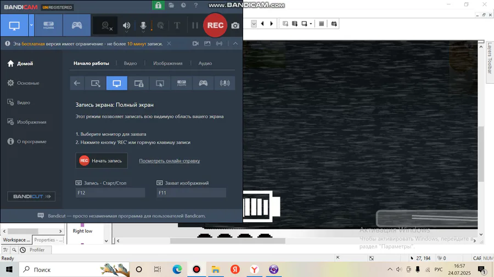The height and width of the screenshot is (277, 494).
Task: Open Домой in the sidebar
Action: [x=20, y=64]
